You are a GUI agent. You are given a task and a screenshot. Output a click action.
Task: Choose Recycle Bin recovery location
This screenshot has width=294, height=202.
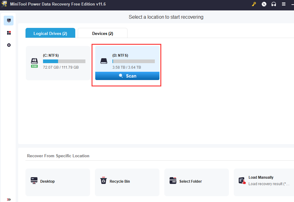[x=127, y=182]
